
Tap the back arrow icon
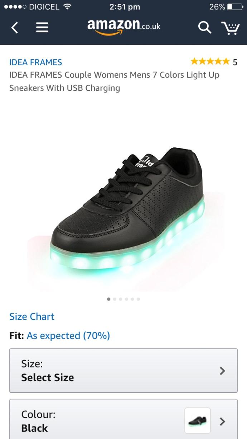(x=14, y=28)
